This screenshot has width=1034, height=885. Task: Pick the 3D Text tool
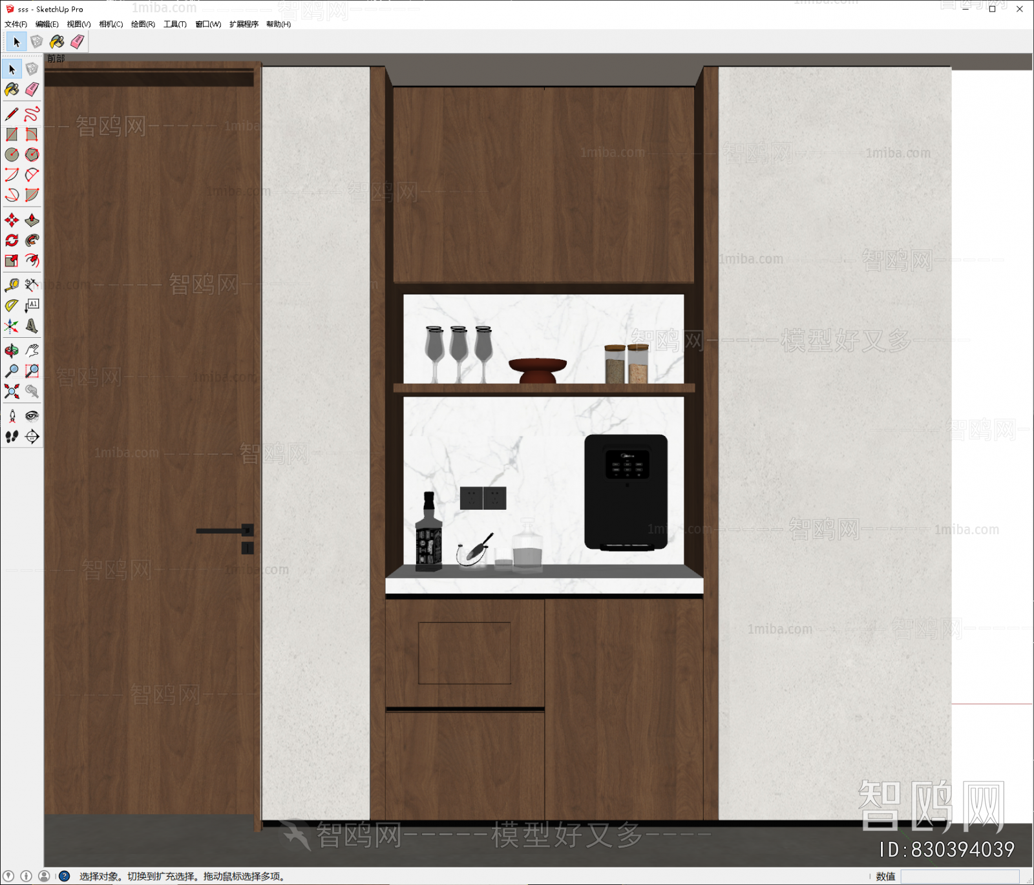pos(33,326)
